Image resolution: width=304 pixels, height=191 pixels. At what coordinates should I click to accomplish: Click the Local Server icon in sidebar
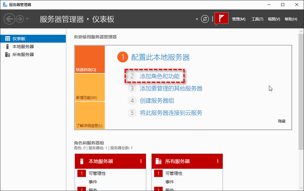coord(8,47)
